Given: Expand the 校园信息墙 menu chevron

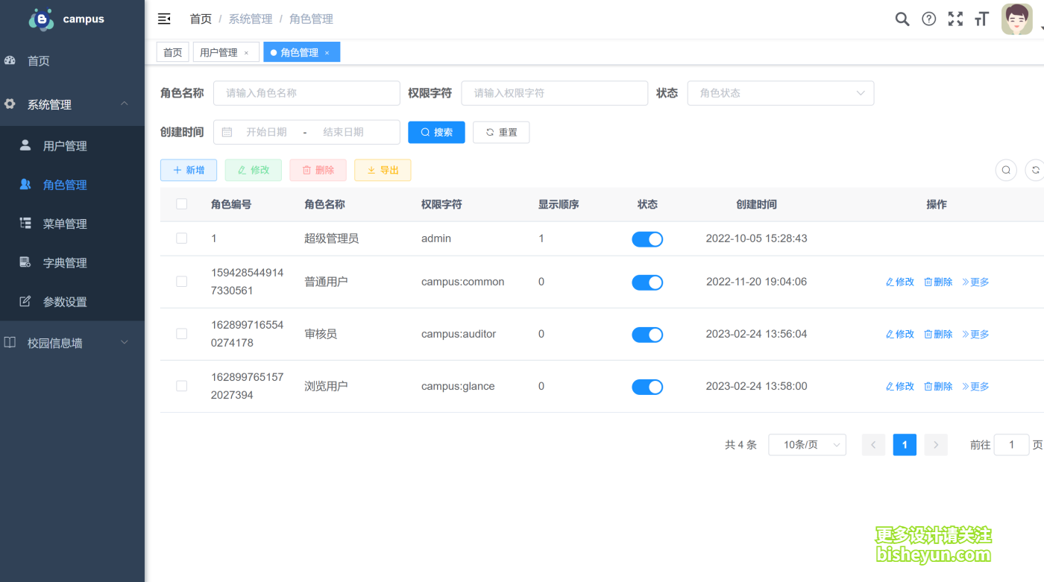Looking at the screenshot, I should click(x=125, y=342).
